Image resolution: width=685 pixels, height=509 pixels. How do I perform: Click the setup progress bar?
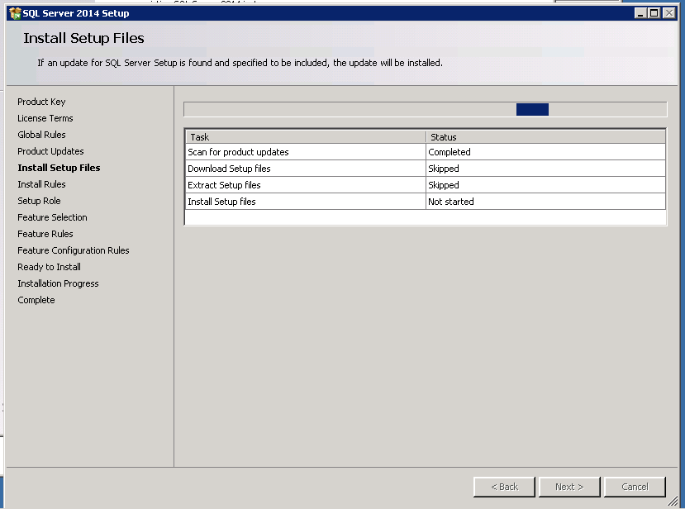(425, 109)
